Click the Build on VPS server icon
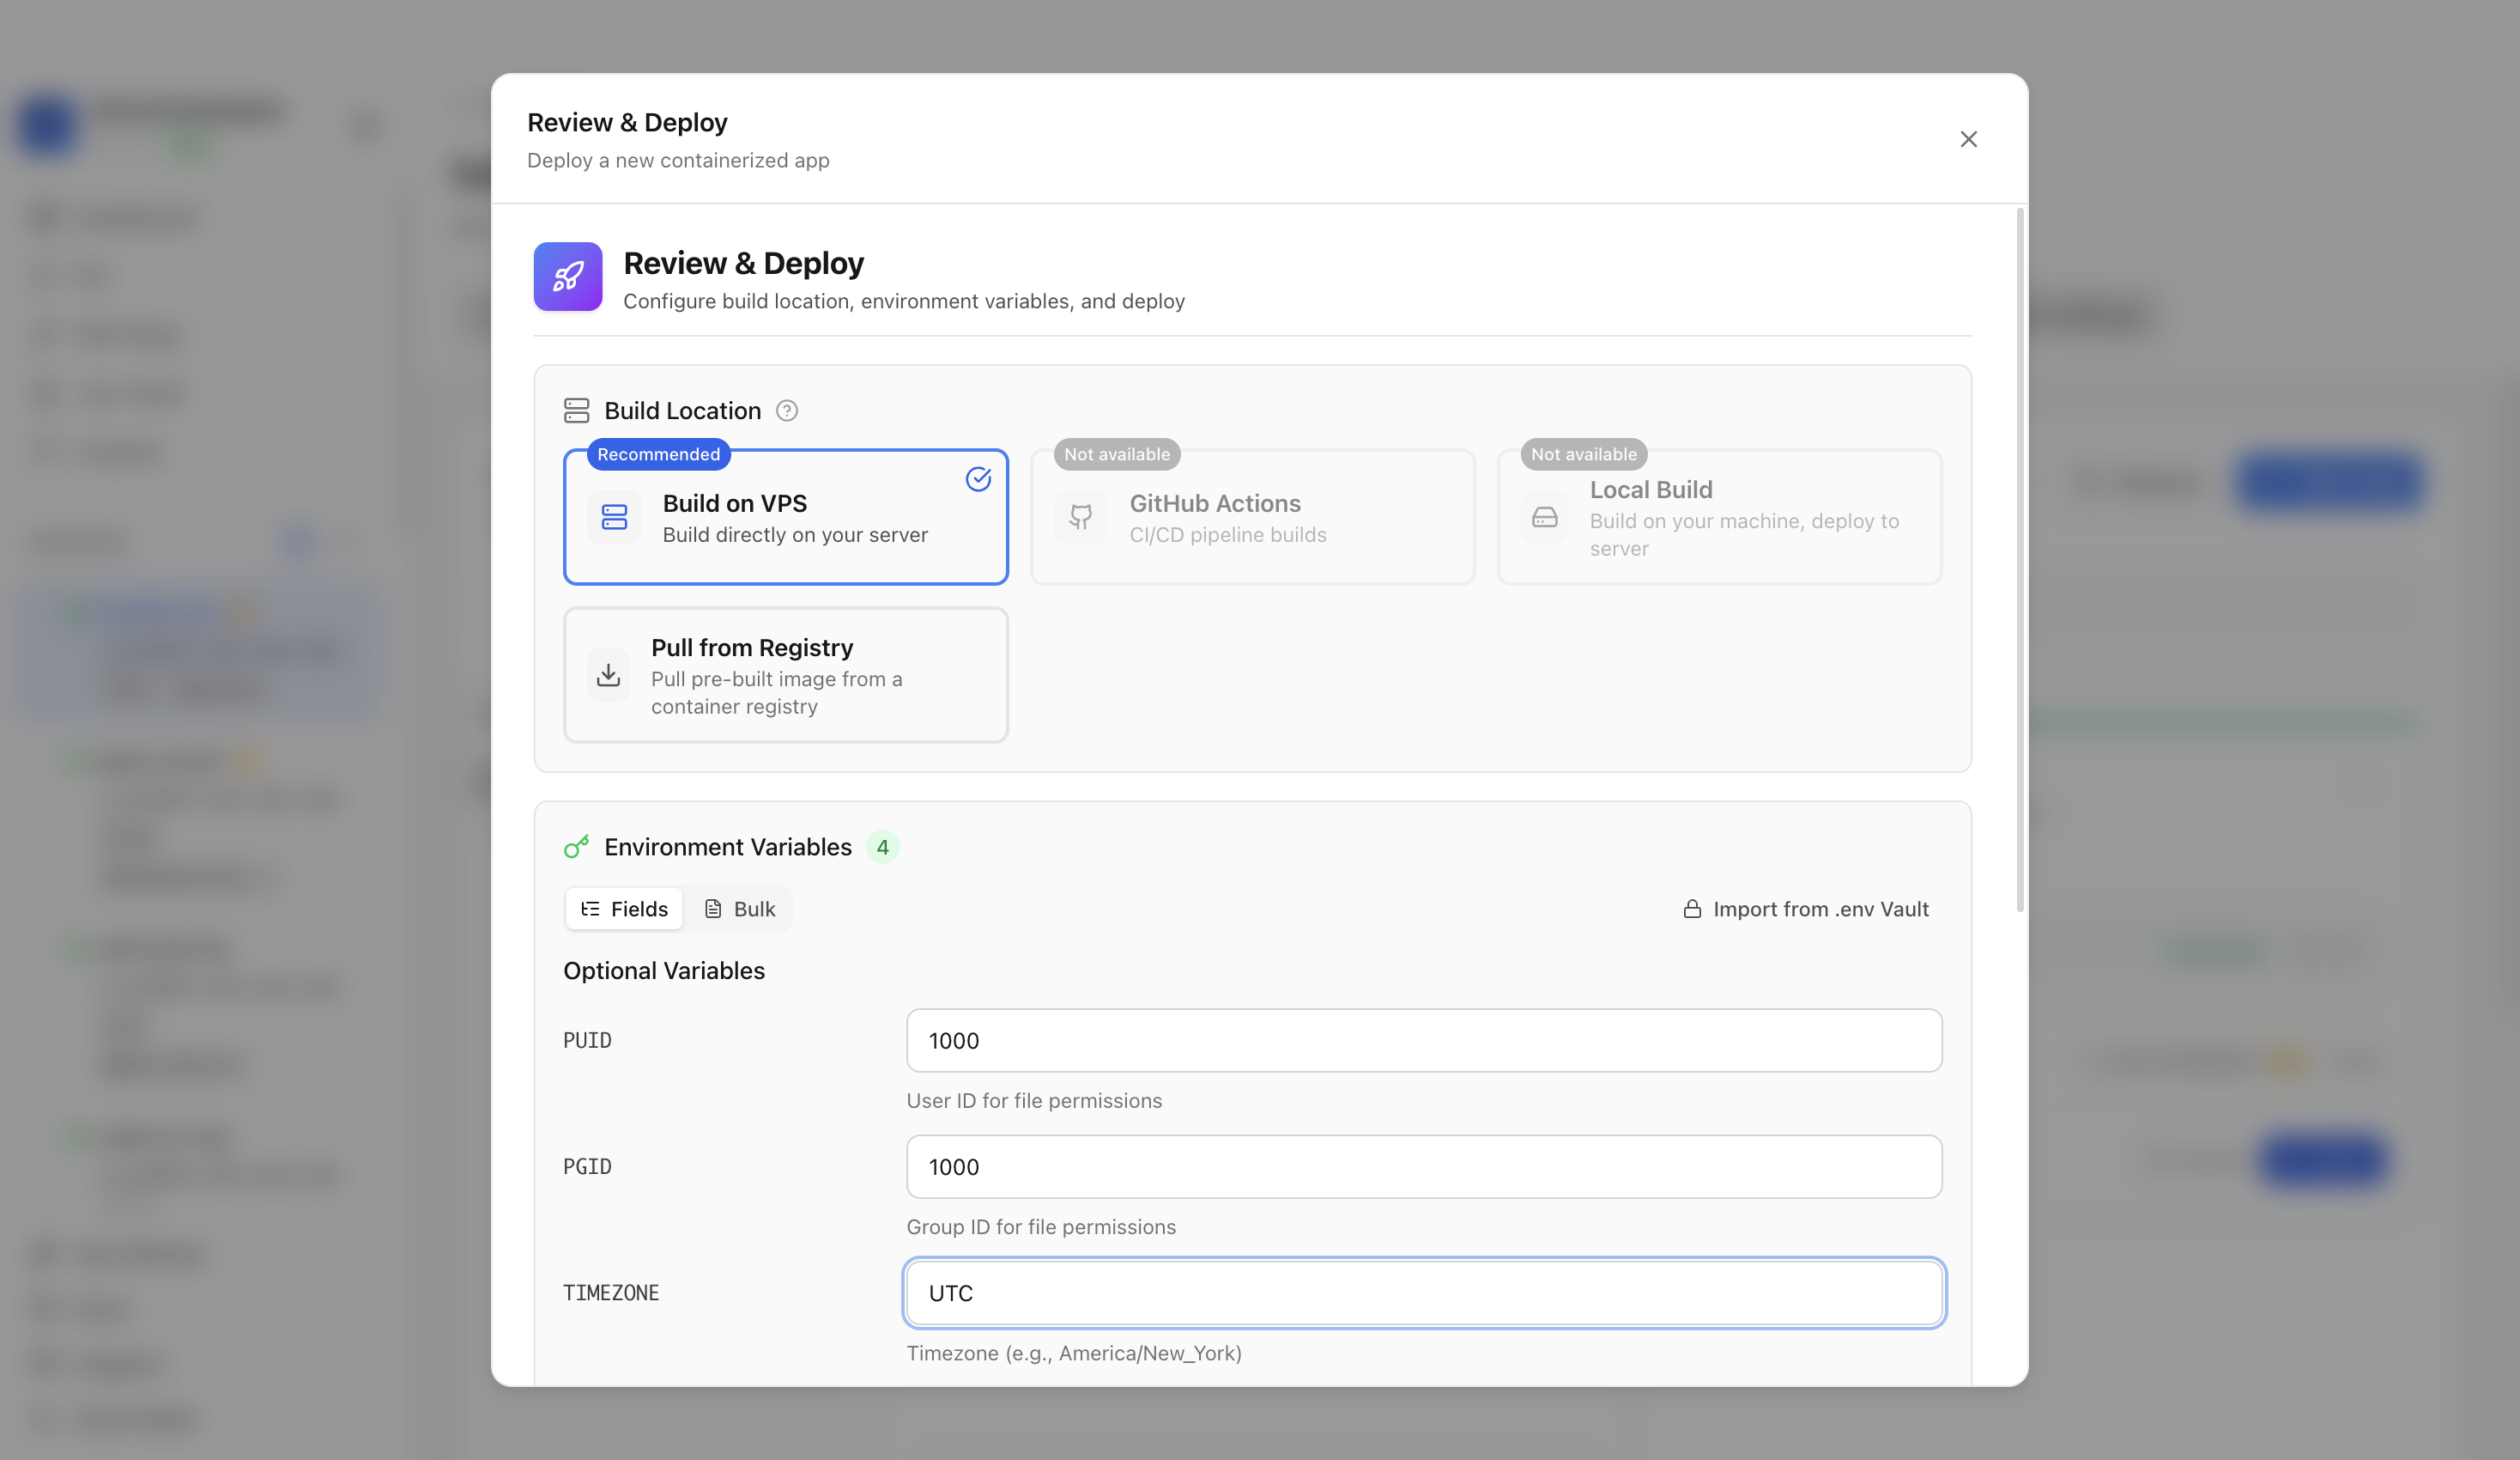Screen dimensions: 2520x1460 point(614,517)
